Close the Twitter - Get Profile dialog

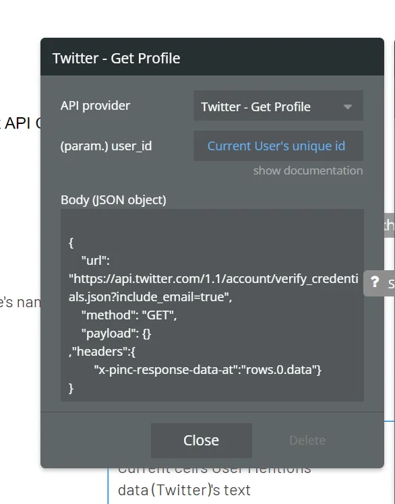coord(202,441)
